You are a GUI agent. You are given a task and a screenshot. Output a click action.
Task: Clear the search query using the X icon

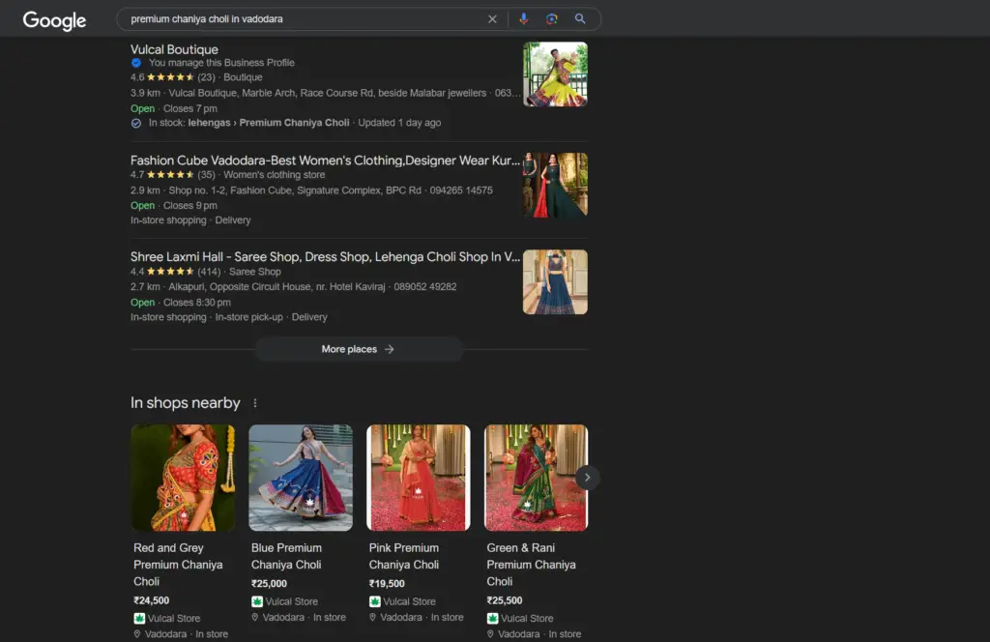[x=492, y=18]
